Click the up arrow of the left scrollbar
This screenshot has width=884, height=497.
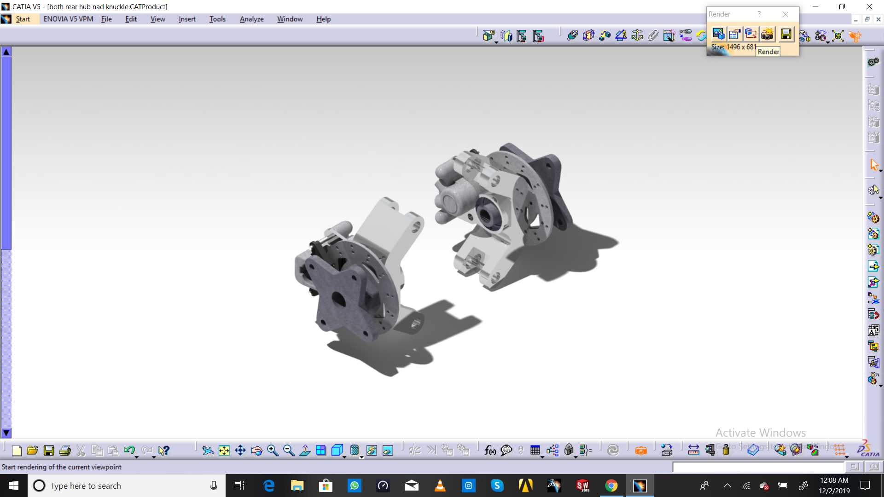pyautogui.click(x=6, y=52)
